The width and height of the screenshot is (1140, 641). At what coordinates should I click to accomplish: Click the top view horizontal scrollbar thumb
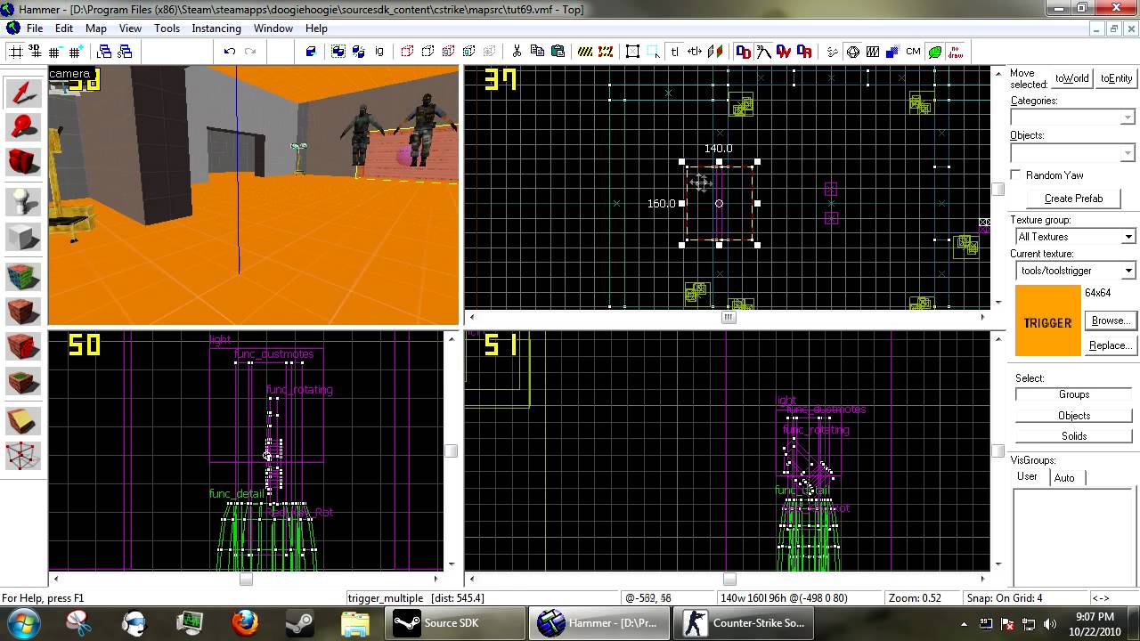[x=729, y=317]
